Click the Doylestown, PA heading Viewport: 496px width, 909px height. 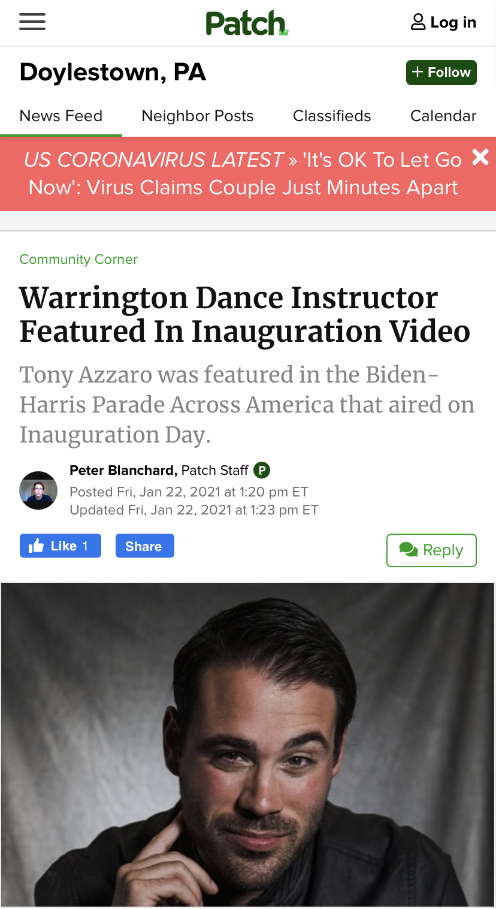tap(113, 73)
